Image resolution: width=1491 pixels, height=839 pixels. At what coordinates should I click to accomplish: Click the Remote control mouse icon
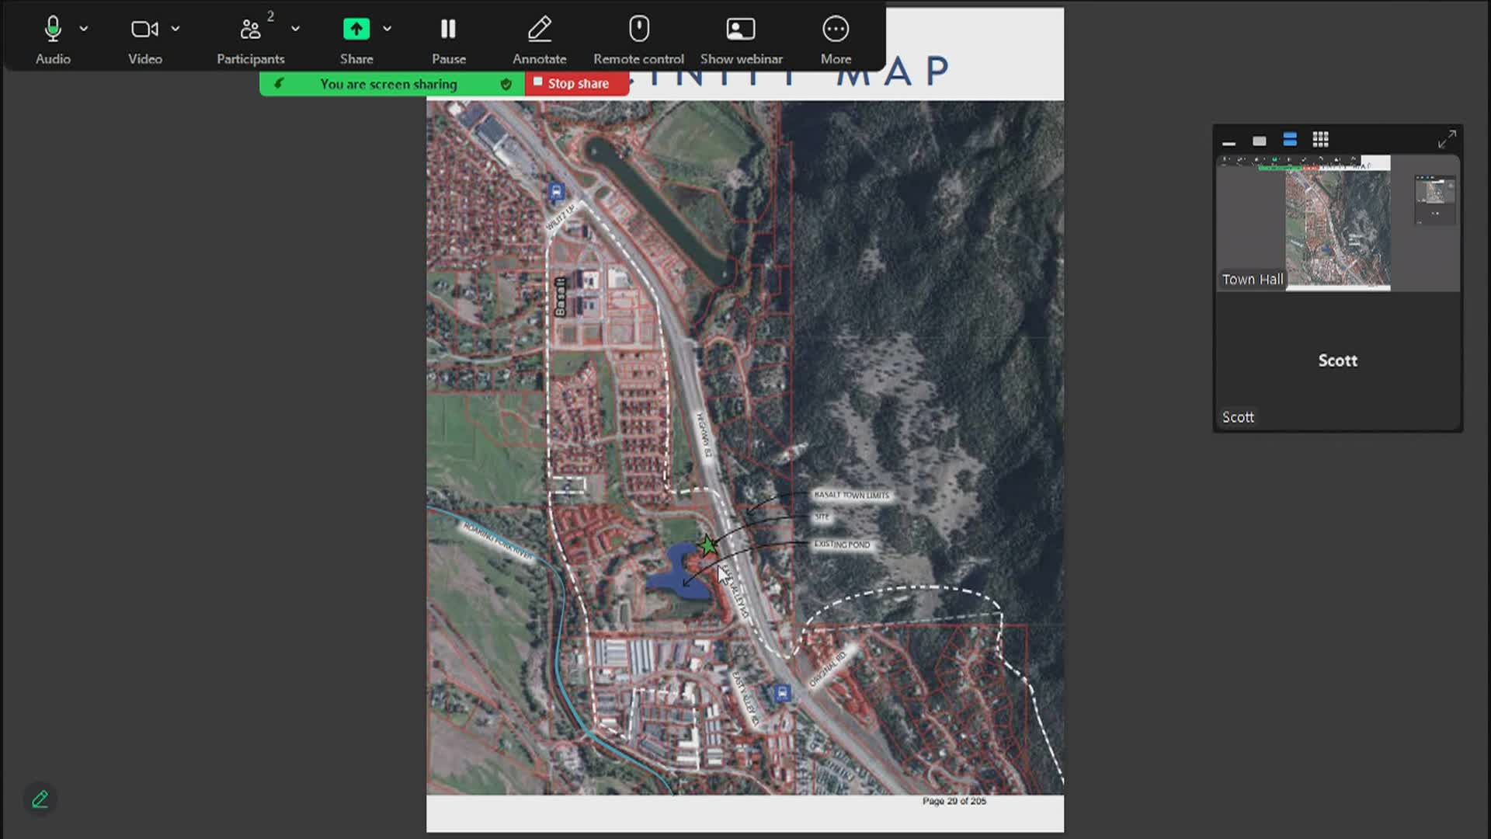(639, 29)
